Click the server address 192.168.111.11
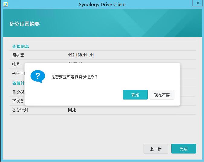The image size is (204, 162). coord(81,55)
